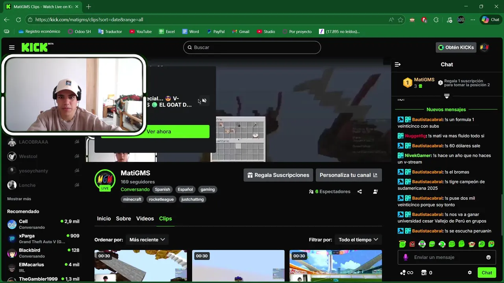This screenshot has height=283, width=504.
Task: Toggle notifications for yosoychanty
Action: click(77, 171)
